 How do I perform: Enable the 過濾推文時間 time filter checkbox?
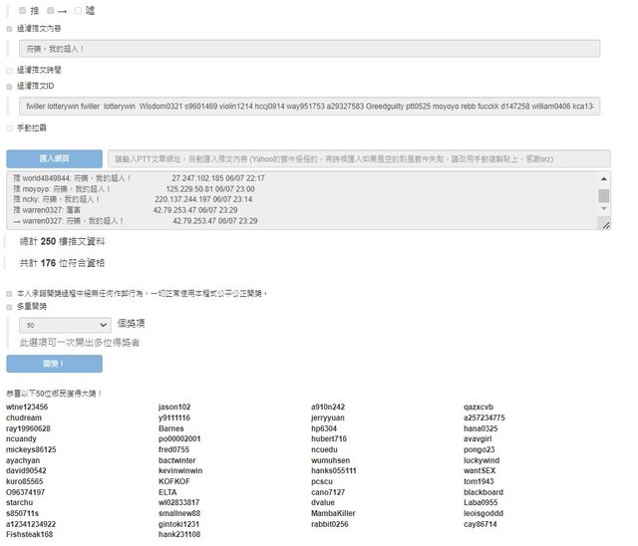[x=10, y=71]
